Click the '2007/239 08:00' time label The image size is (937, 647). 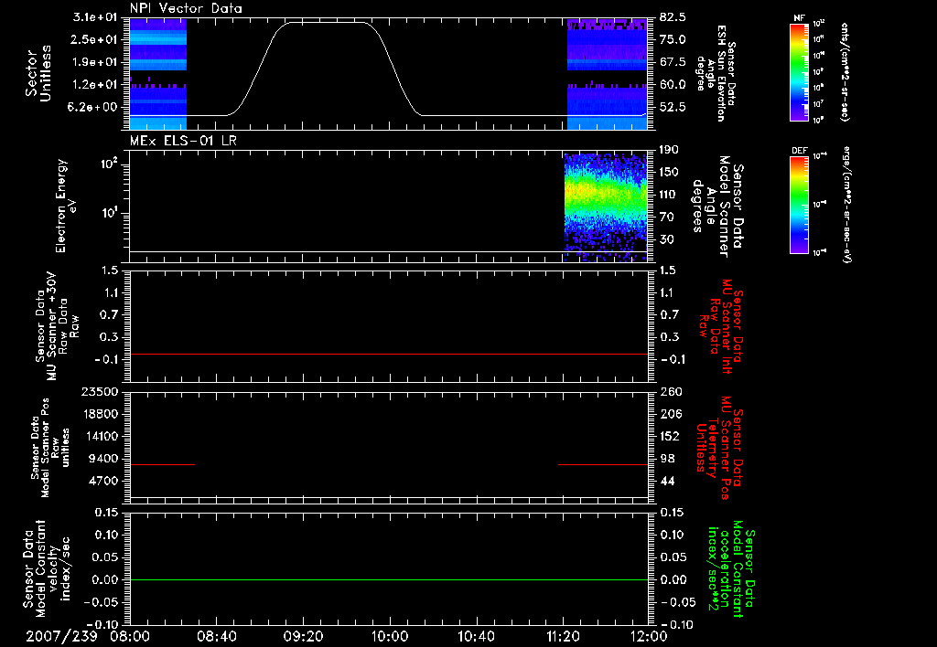88,636
